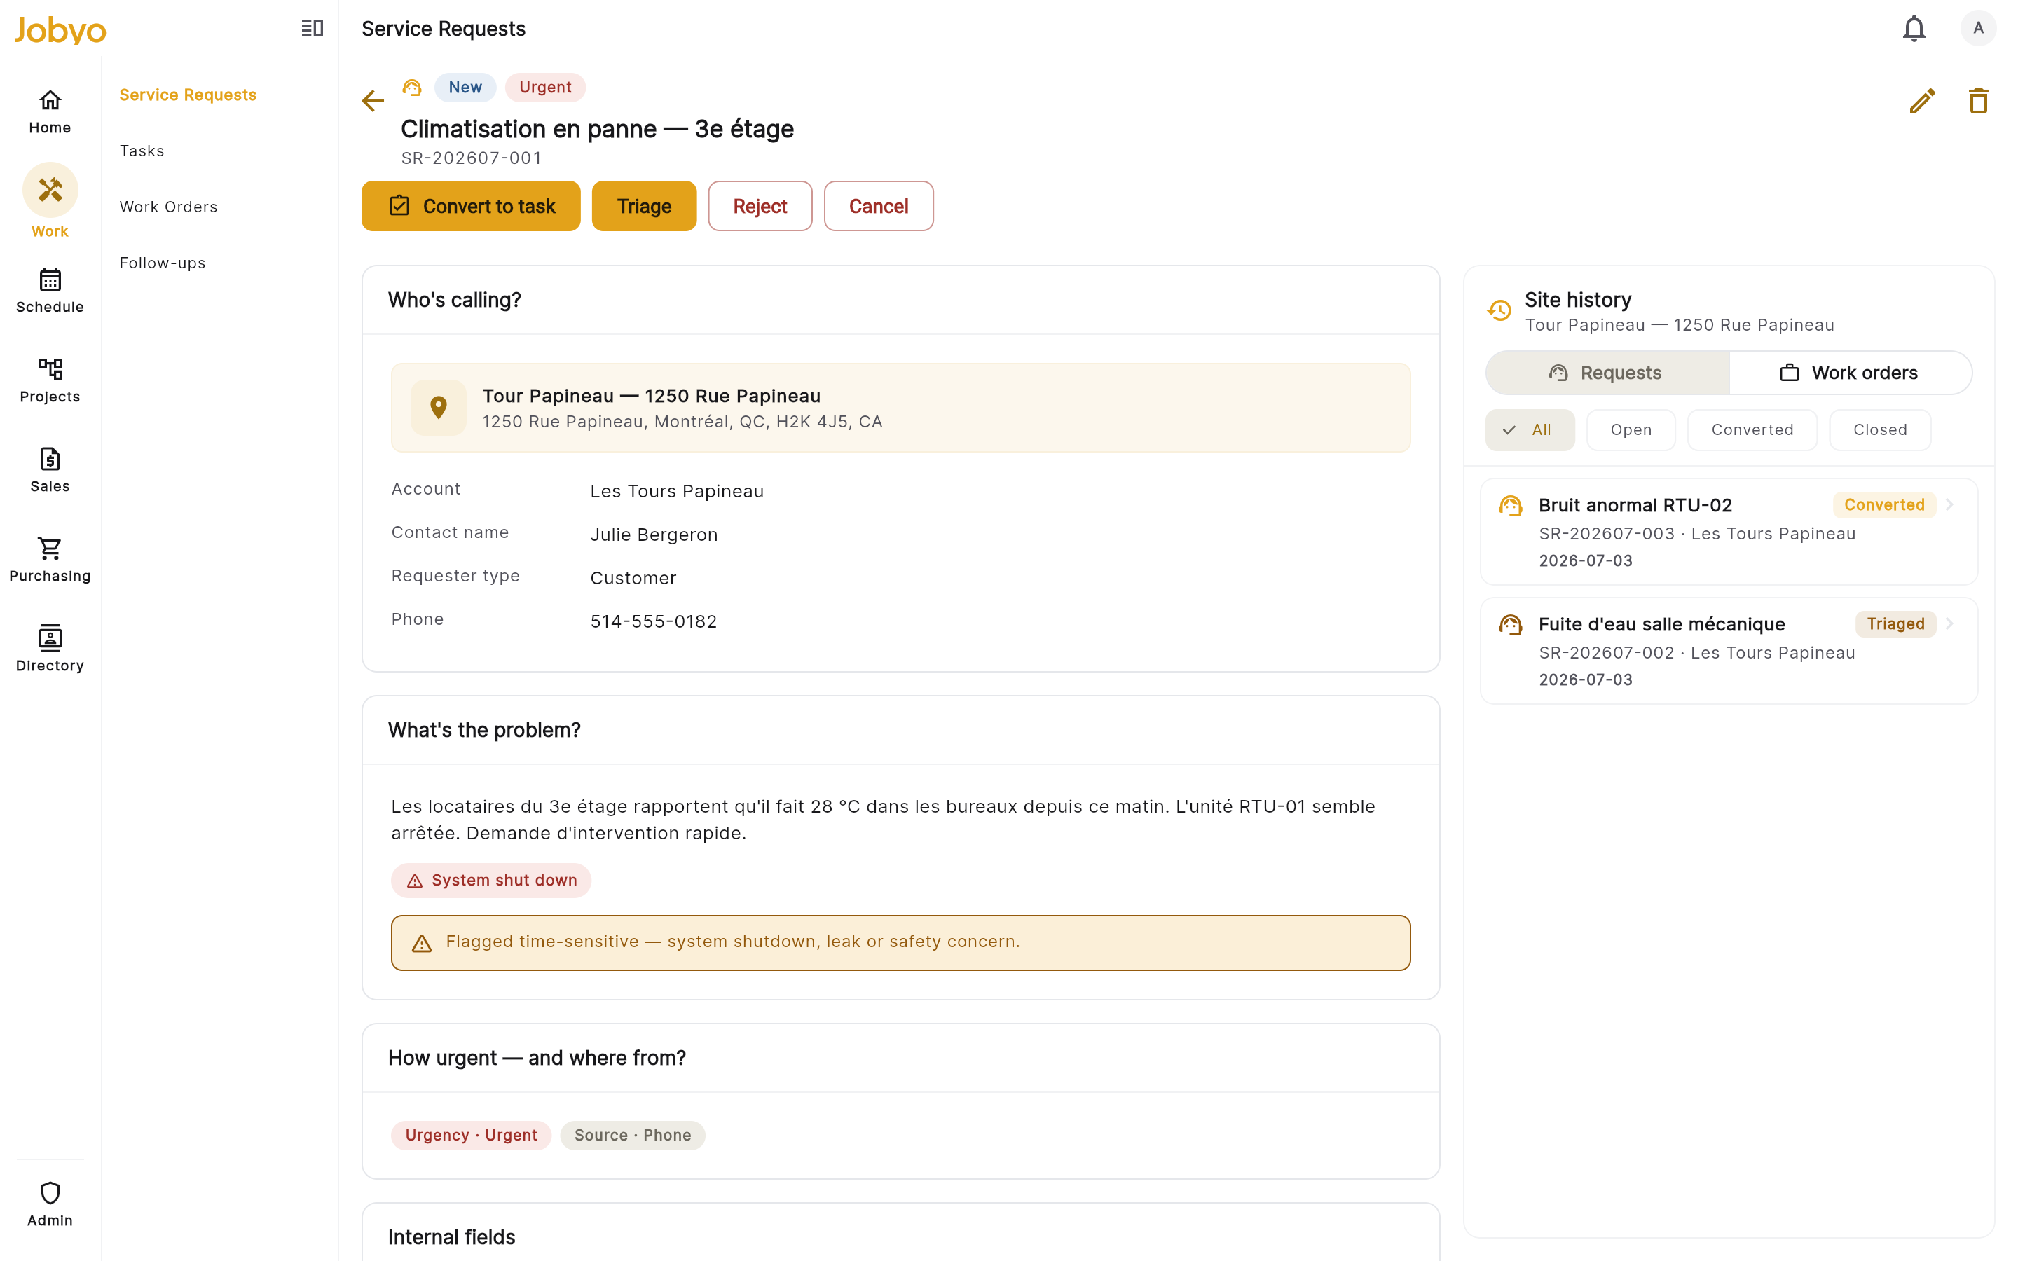2018x1261 pixels.
Task: Click the Customer requester type value
Action: pos(633,578)
